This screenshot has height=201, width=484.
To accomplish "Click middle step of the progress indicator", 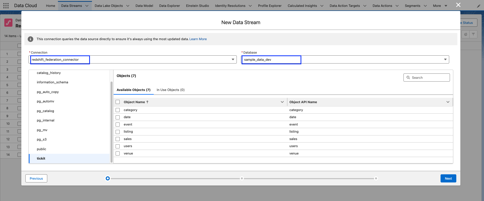I will tap(242, 178).
